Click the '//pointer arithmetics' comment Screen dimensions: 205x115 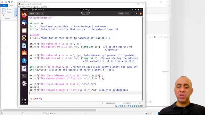click(113, 90)
